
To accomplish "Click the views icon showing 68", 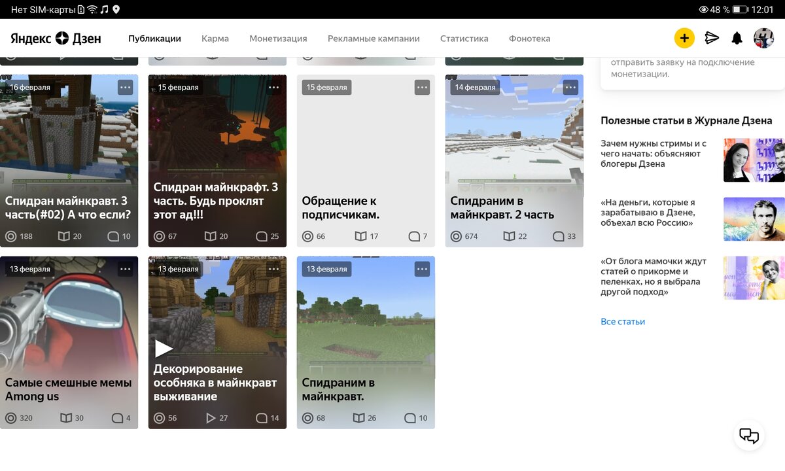I will pos(307,418).
